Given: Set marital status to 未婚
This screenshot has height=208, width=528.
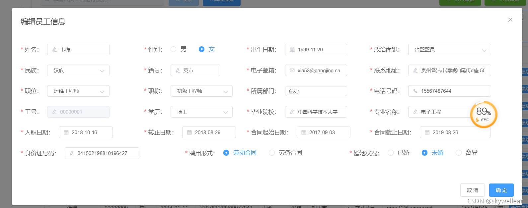Looking at the screenshot, I should (x=424, y=153).
